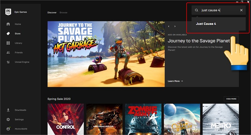
Task: Clear the search with the X icon
Action: tap(241, 10)
